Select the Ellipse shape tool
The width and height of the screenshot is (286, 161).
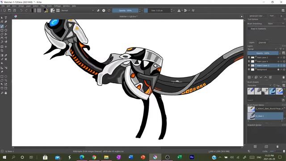[x=6, y=30]
